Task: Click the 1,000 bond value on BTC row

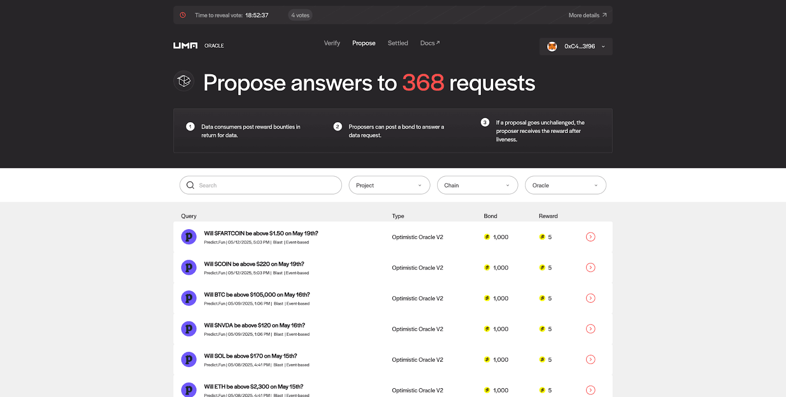Action: click(501, 298)
